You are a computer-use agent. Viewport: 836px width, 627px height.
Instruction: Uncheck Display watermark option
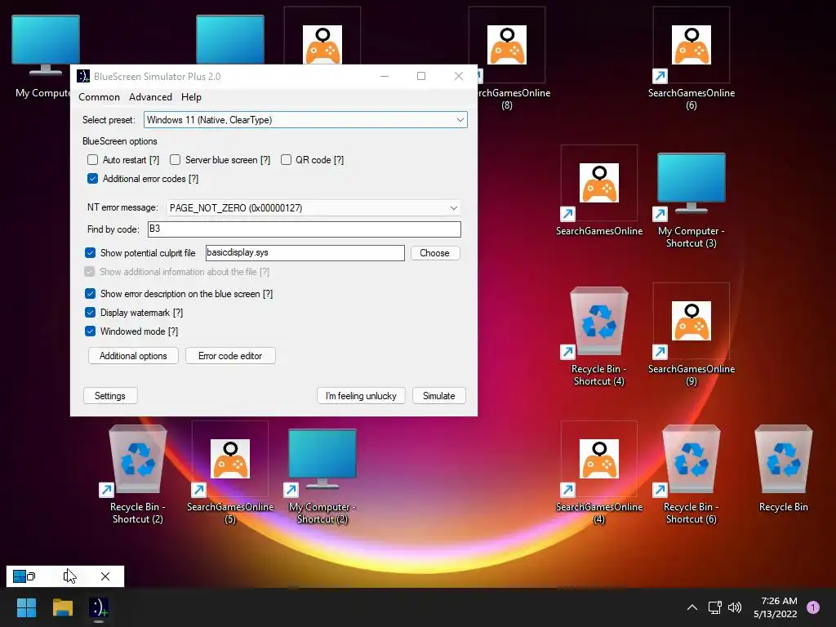coord(90,313)
